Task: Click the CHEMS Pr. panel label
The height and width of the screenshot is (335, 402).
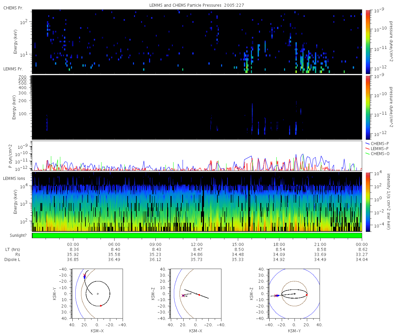Action: coord(13,7)
